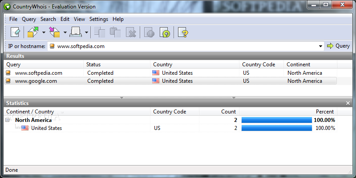Screen dimensions: 356x178
Task: Click the window resize grip in status bar
Action: pyautogui.click(x=349, y=171)
